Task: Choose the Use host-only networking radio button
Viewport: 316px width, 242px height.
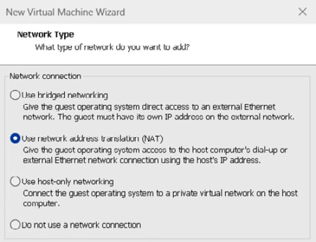Action: (x=15, y=182)
